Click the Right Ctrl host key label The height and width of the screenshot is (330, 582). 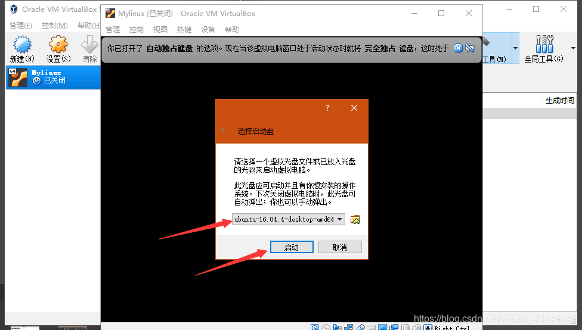(x=452, y=328)
